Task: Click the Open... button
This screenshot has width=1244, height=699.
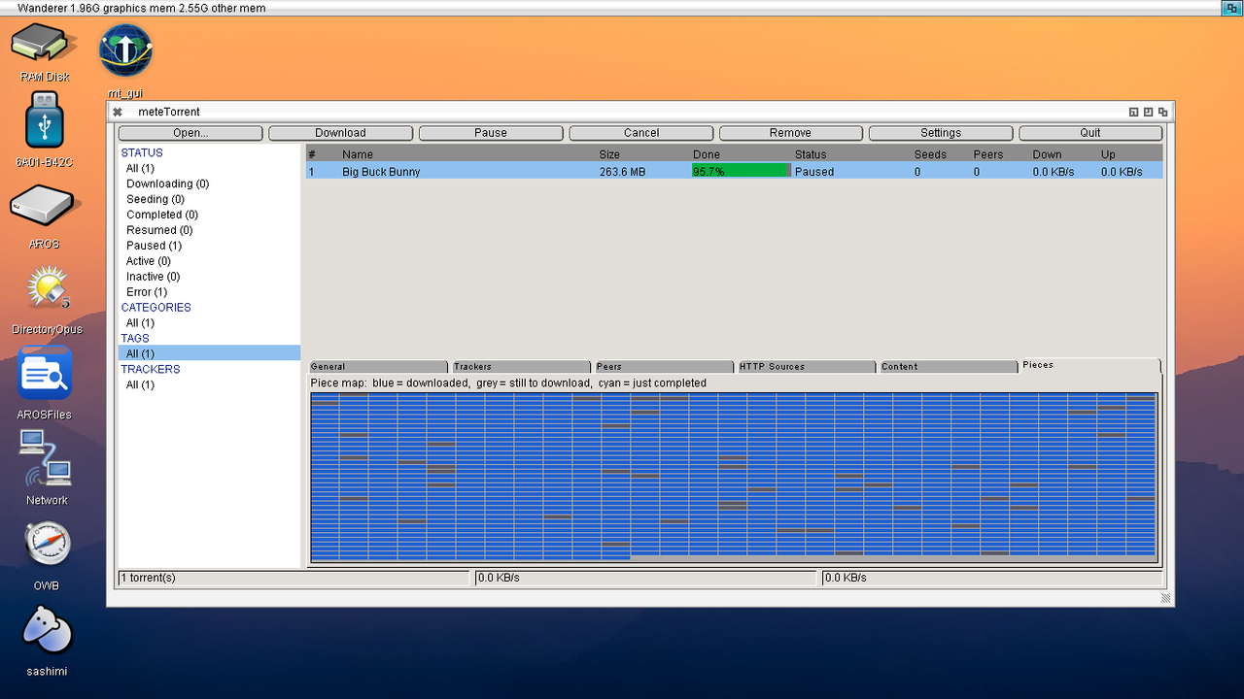Action: [x=190, y=133]
